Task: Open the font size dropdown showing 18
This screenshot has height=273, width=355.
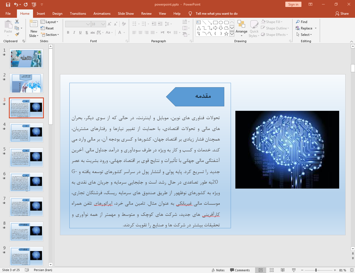Action: click(x=99, y=24)
